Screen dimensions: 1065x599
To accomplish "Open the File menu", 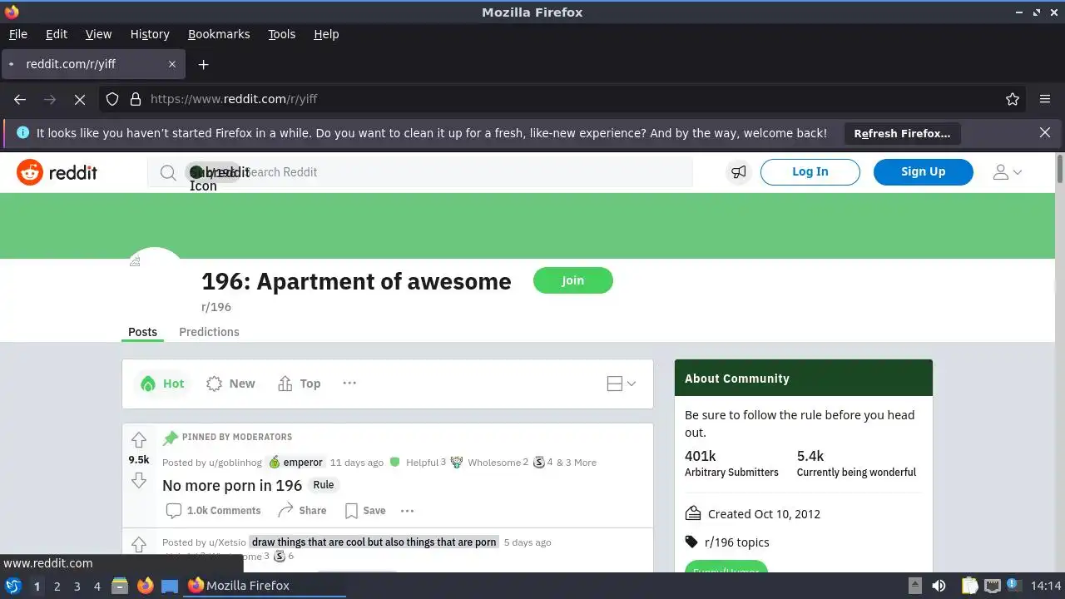I will (18, 34).
